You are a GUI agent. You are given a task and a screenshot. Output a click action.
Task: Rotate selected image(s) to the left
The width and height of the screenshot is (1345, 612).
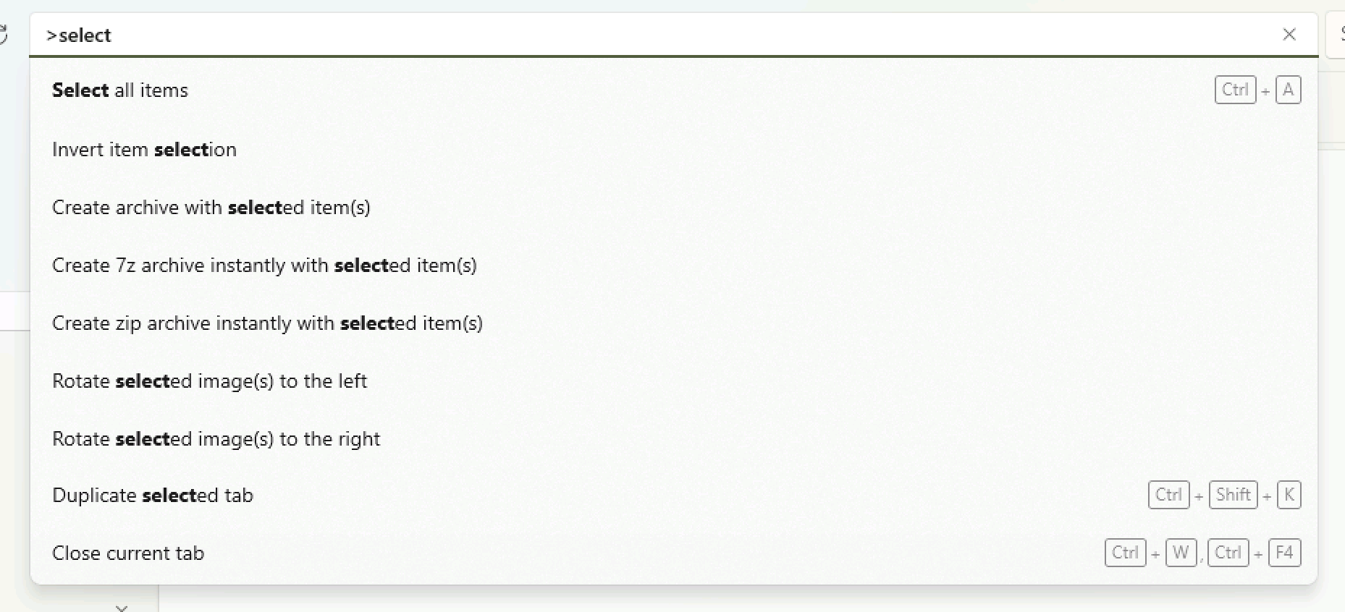(x=209, y=381)
